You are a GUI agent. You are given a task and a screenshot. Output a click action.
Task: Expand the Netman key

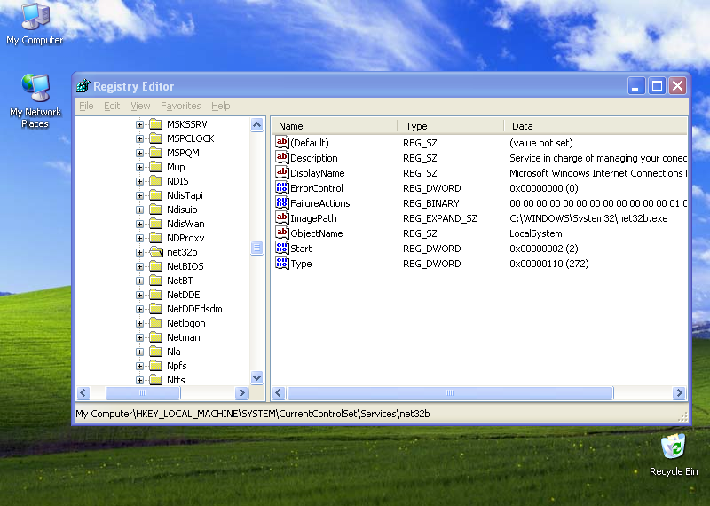[139, 337]
